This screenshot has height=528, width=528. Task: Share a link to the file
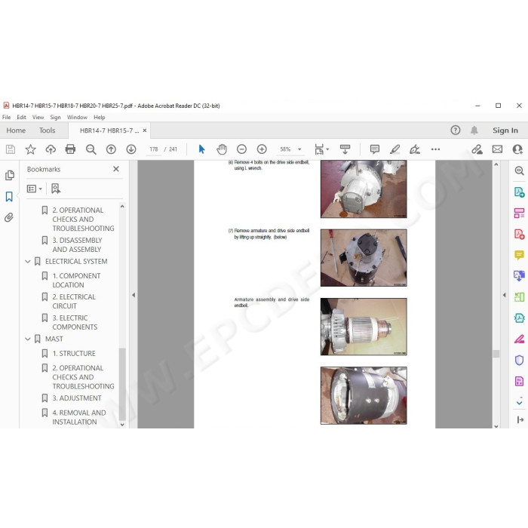(477, 149)
